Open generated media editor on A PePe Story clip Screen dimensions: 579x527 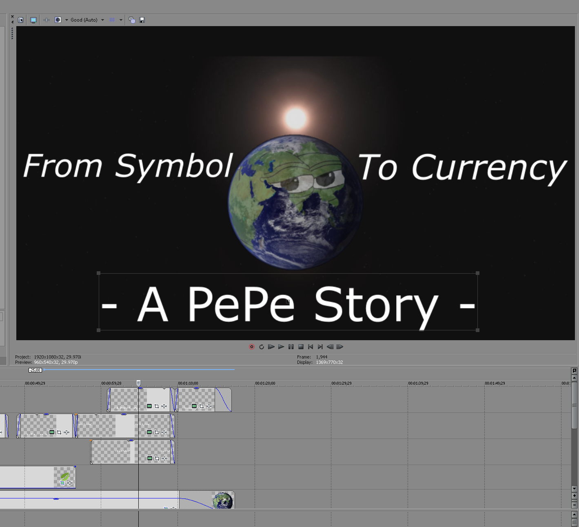pyautogui.click(x=149, y=406)
